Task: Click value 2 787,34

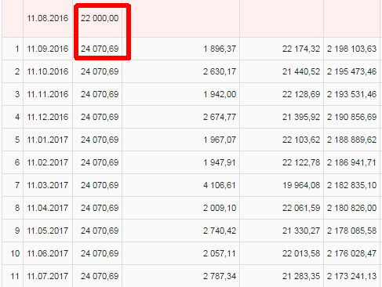Action: [x=220, y=276]
